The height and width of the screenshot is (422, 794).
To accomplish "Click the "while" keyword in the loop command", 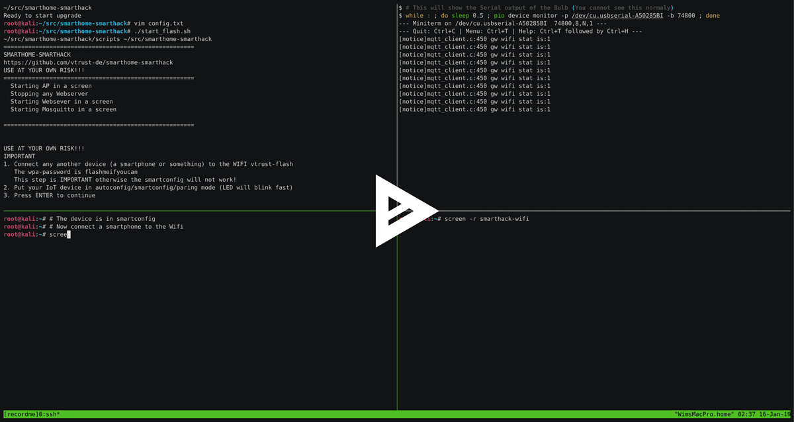I will point(414,15).
